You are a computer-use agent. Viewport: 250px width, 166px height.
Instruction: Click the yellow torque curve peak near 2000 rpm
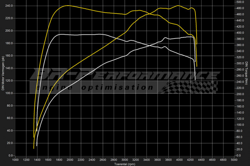[x=67, y=6]
